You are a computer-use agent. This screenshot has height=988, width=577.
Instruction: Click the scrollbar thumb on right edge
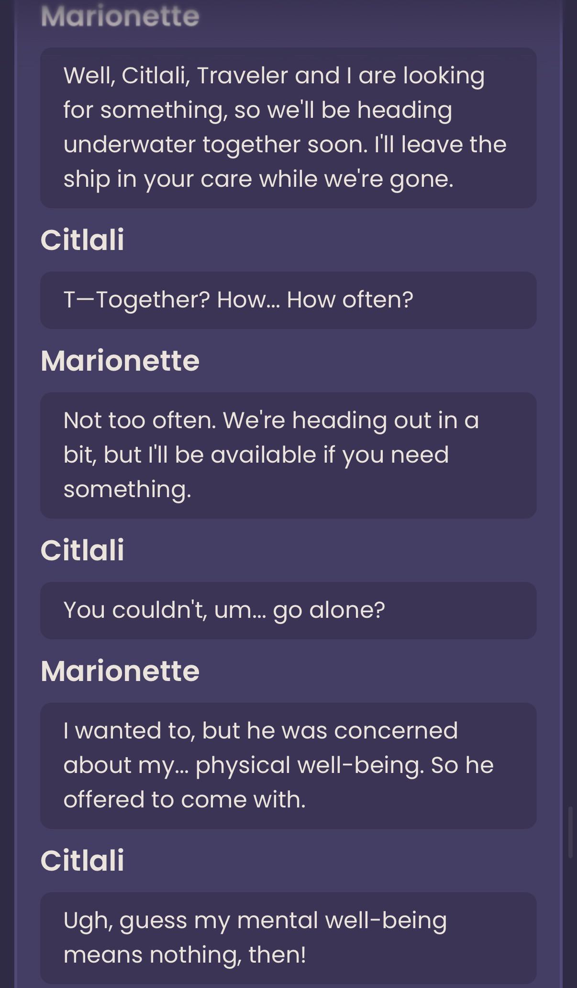pyautogui.click(x=570, y=832)
